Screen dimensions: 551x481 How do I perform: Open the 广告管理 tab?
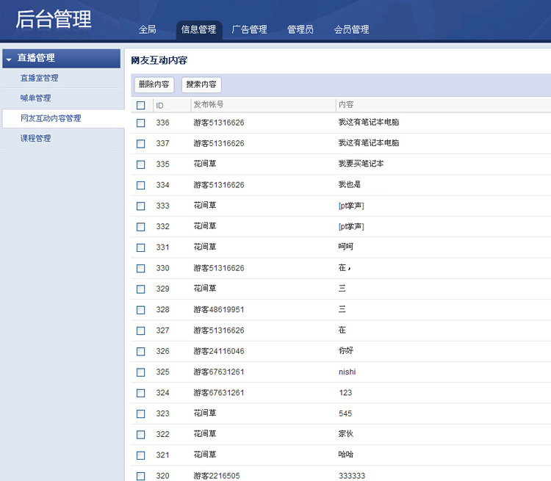pyautogui.click(x=249, y=29)
